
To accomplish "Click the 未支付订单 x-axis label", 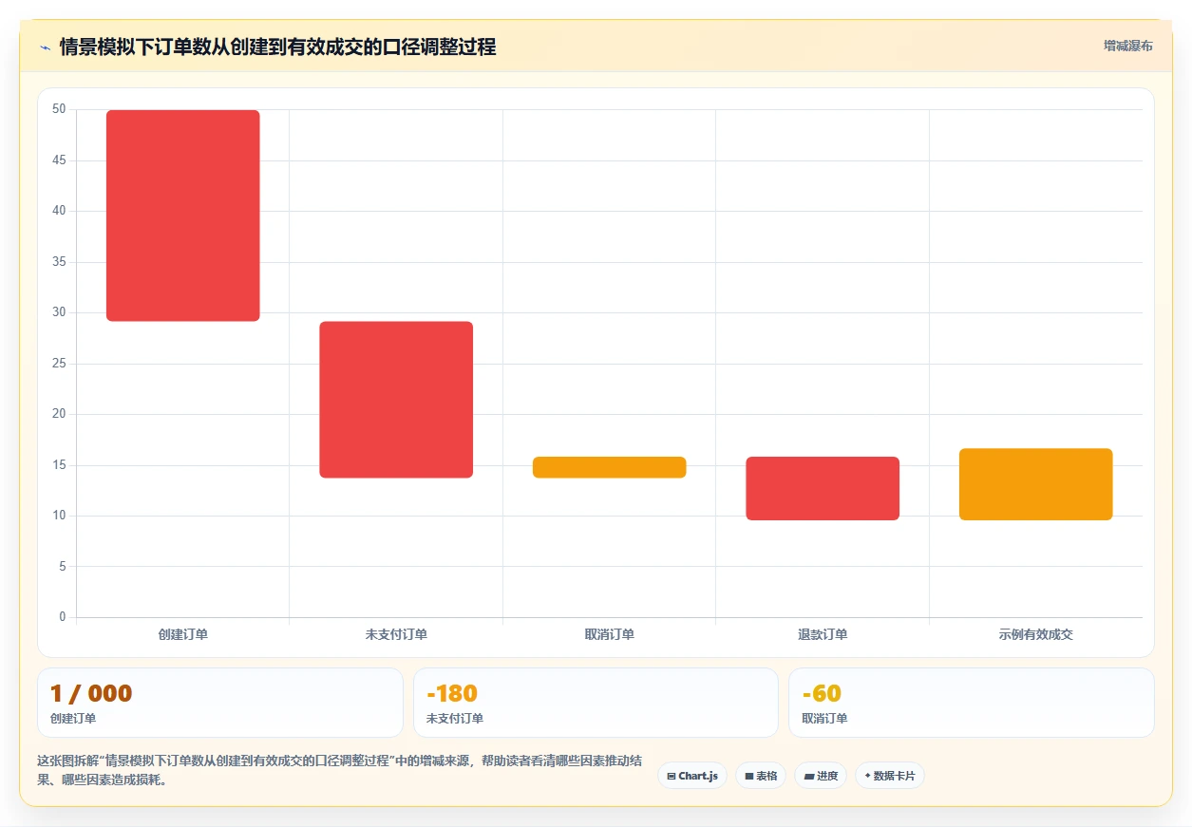I will point(396,634).
